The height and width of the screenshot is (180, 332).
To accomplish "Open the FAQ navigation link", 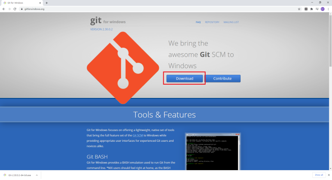I will coord(198,22).
